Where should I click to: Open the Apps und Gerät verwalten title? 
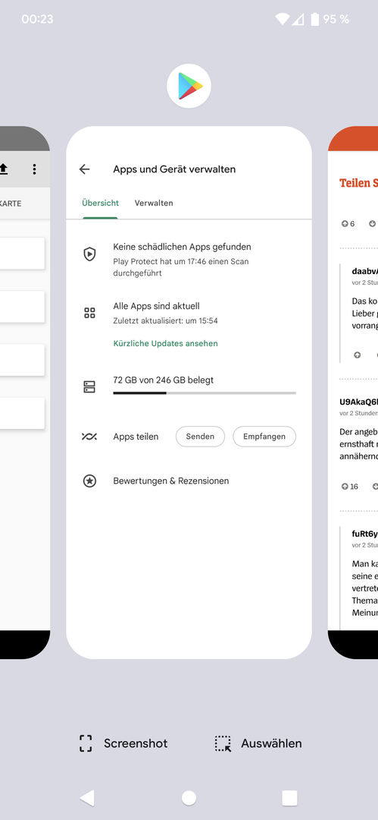point(174,169)
